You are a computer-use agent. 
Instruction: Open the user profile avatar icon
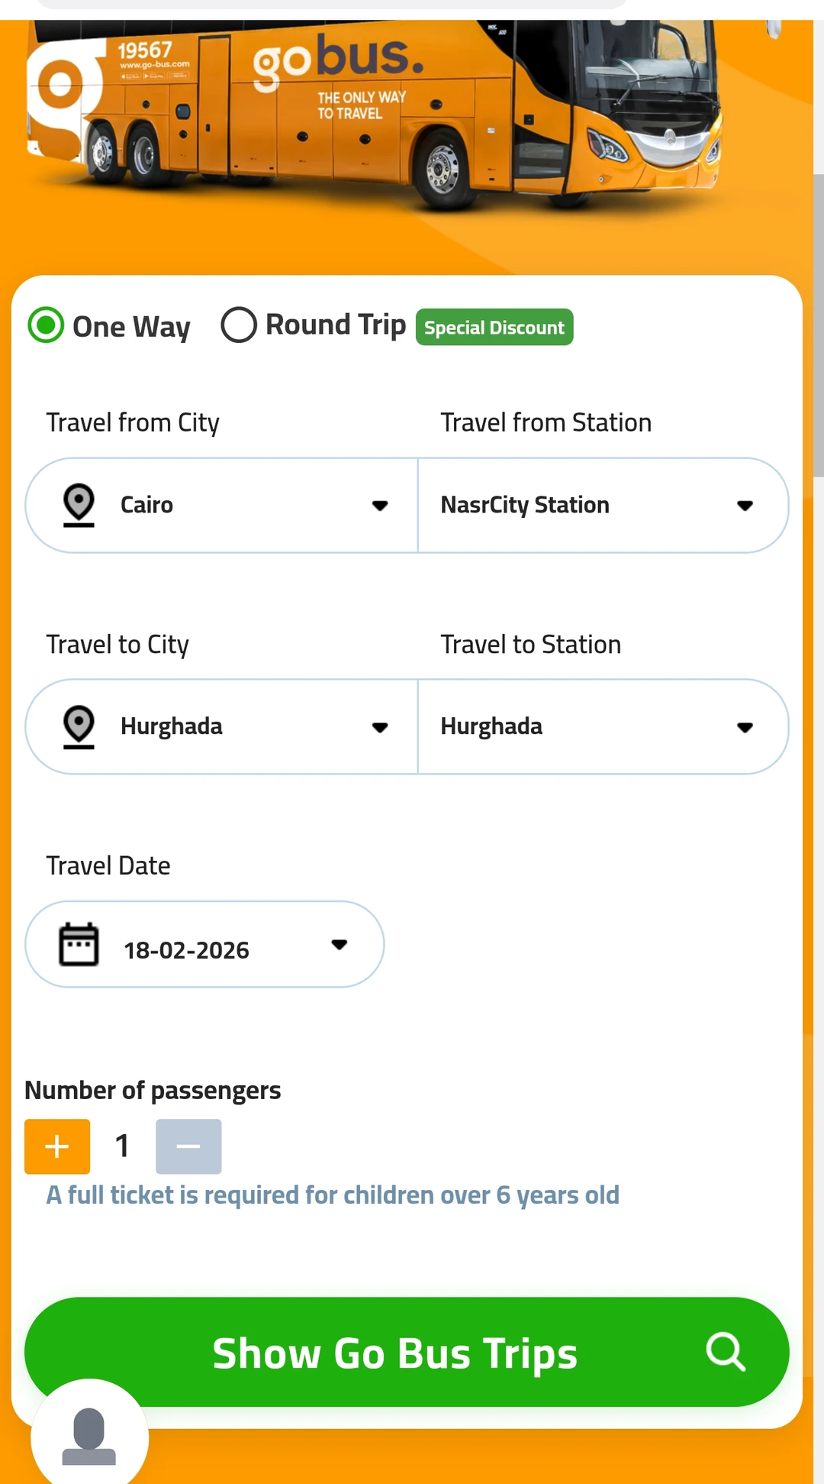89,1436
